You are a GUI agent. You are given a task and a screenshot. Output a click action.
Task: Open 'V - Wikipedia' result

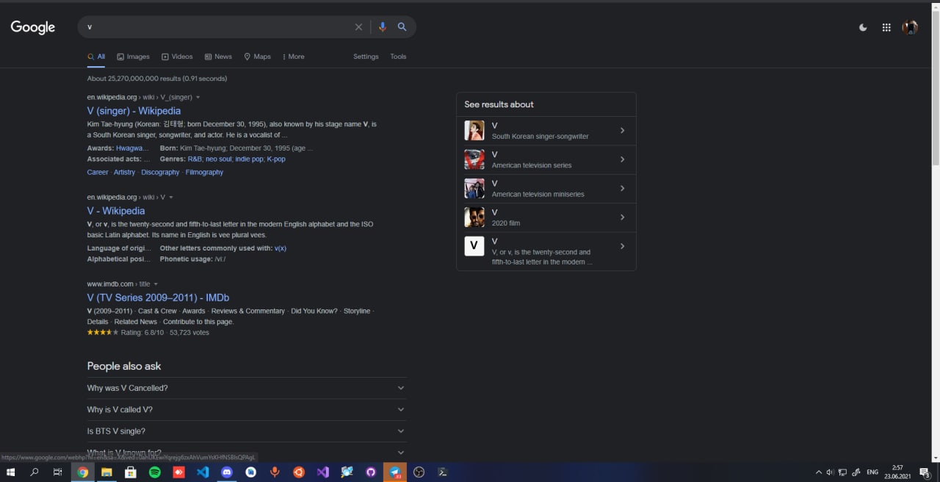click(116, 211)
